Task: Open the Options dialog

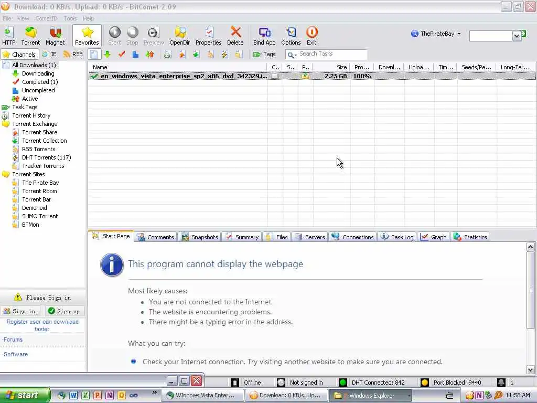Action: coord(291,36)
